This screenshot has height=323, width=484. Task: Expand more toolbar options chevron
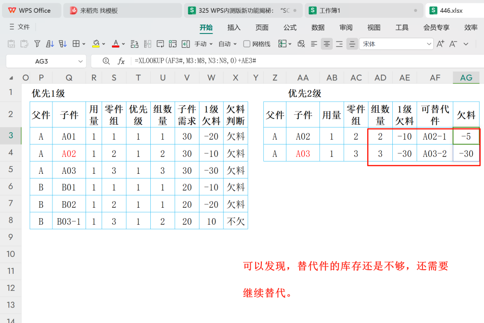point(466,44)
